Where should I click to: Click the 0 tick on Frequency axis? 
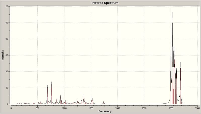click(11, 108)
